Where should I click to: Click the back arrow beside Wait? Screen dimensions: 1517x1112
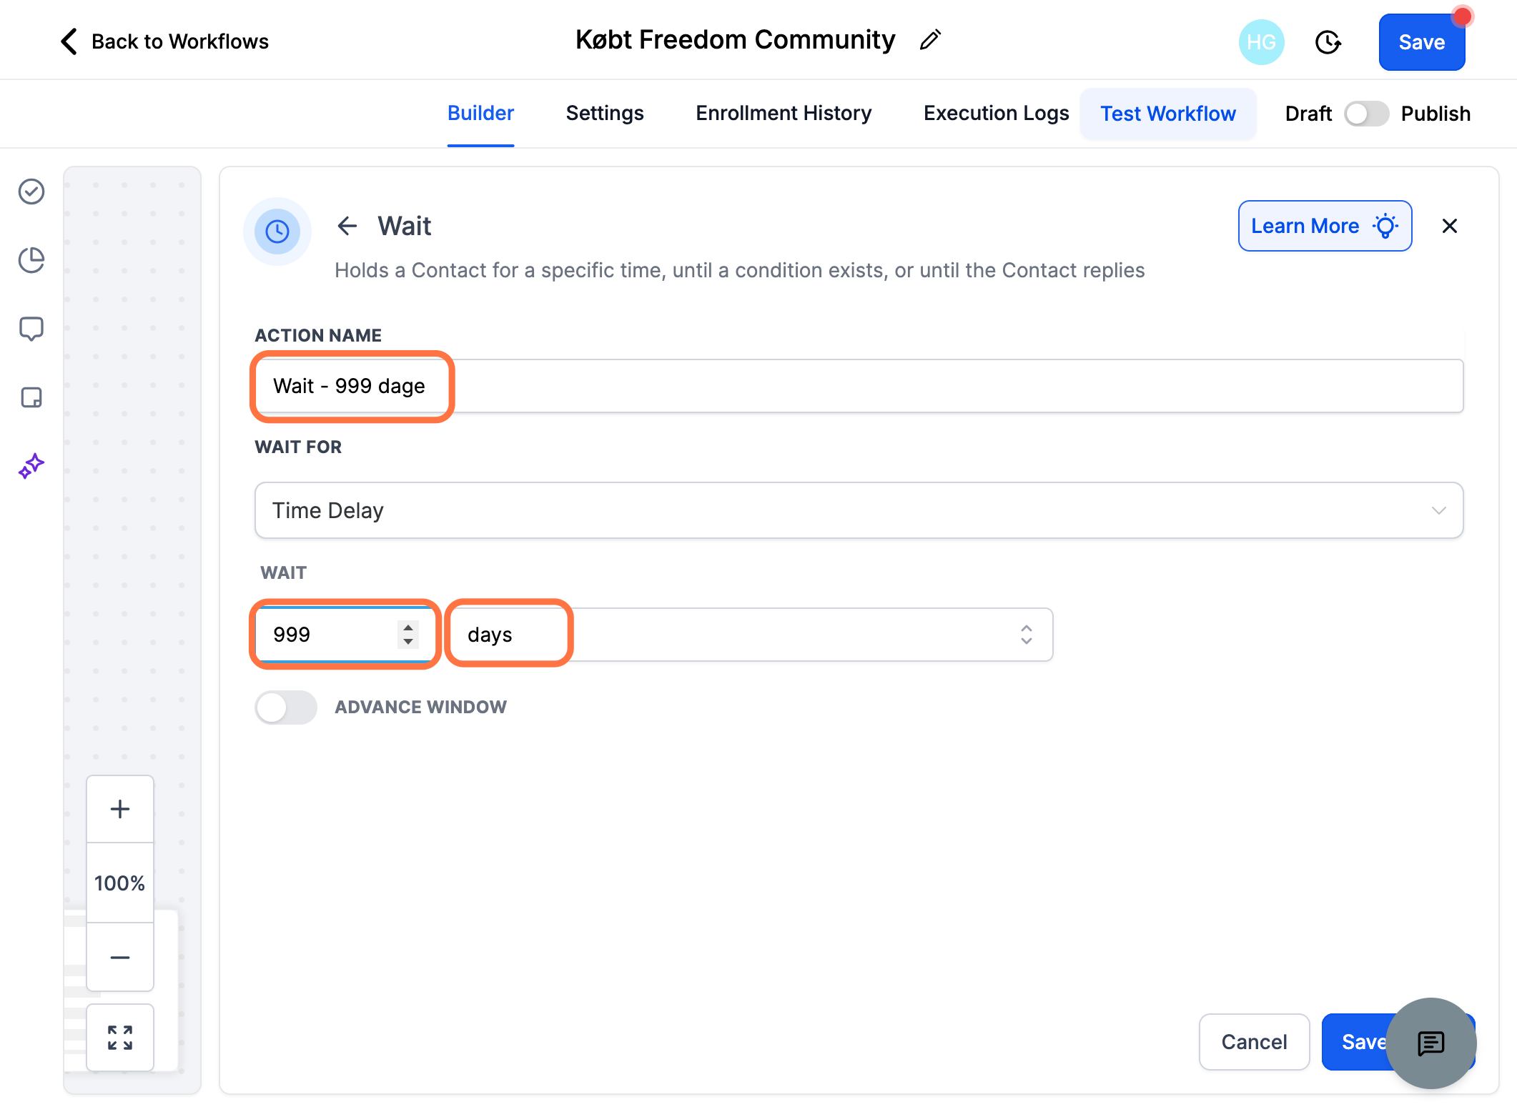[347, 226]
